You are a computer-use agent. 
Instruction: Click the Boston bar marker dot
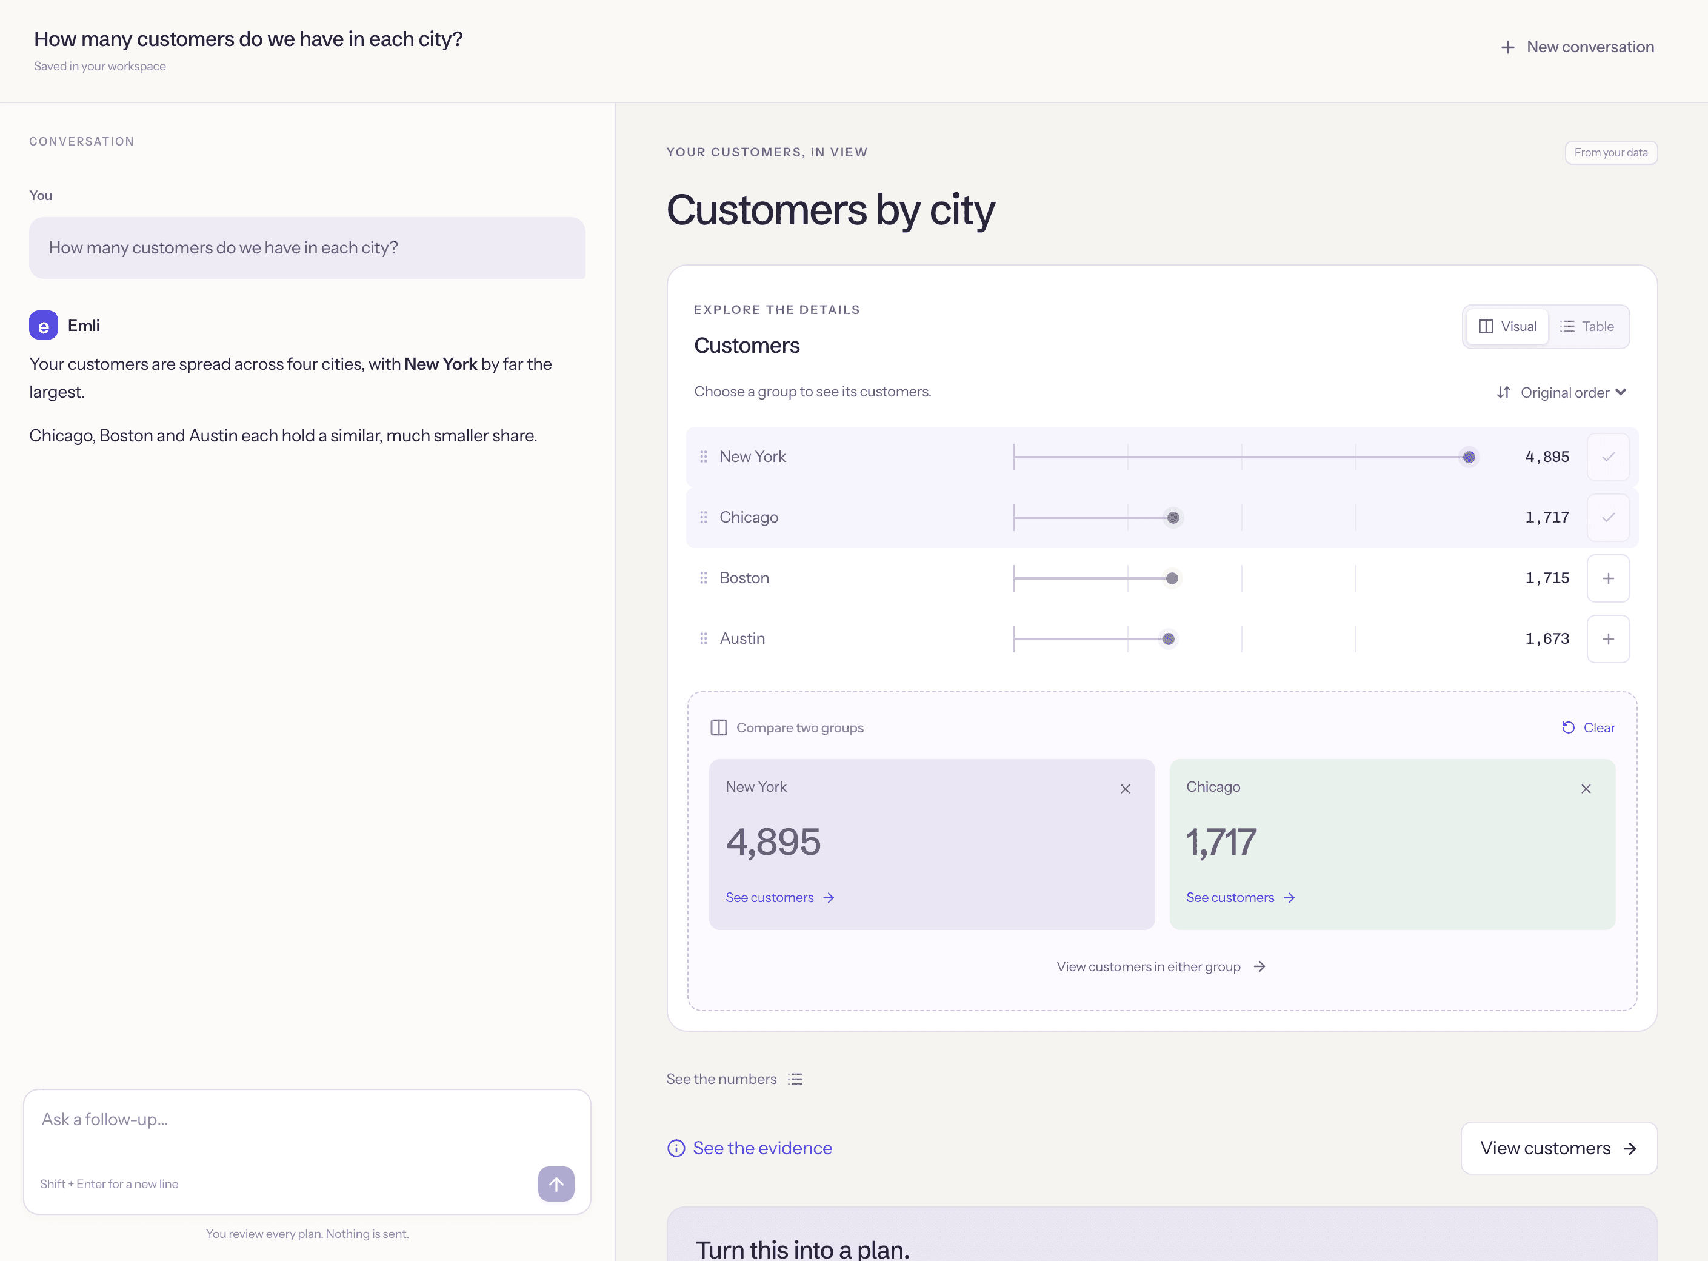(1172, 578)
